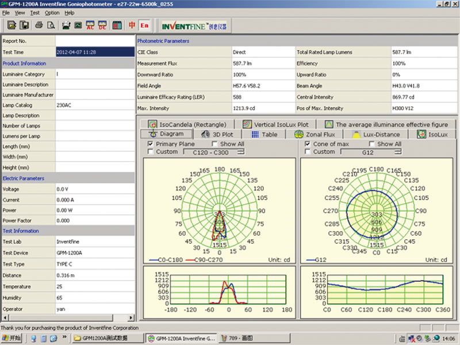Click the Windows Start button in taskbar

coord(11,339)
